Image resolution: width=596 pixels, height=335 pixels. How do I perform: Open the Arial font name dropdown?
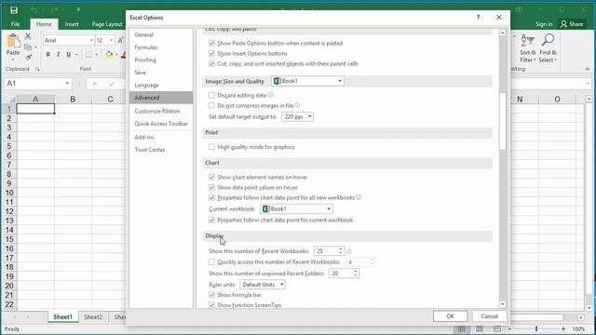(x=91, y=40)
